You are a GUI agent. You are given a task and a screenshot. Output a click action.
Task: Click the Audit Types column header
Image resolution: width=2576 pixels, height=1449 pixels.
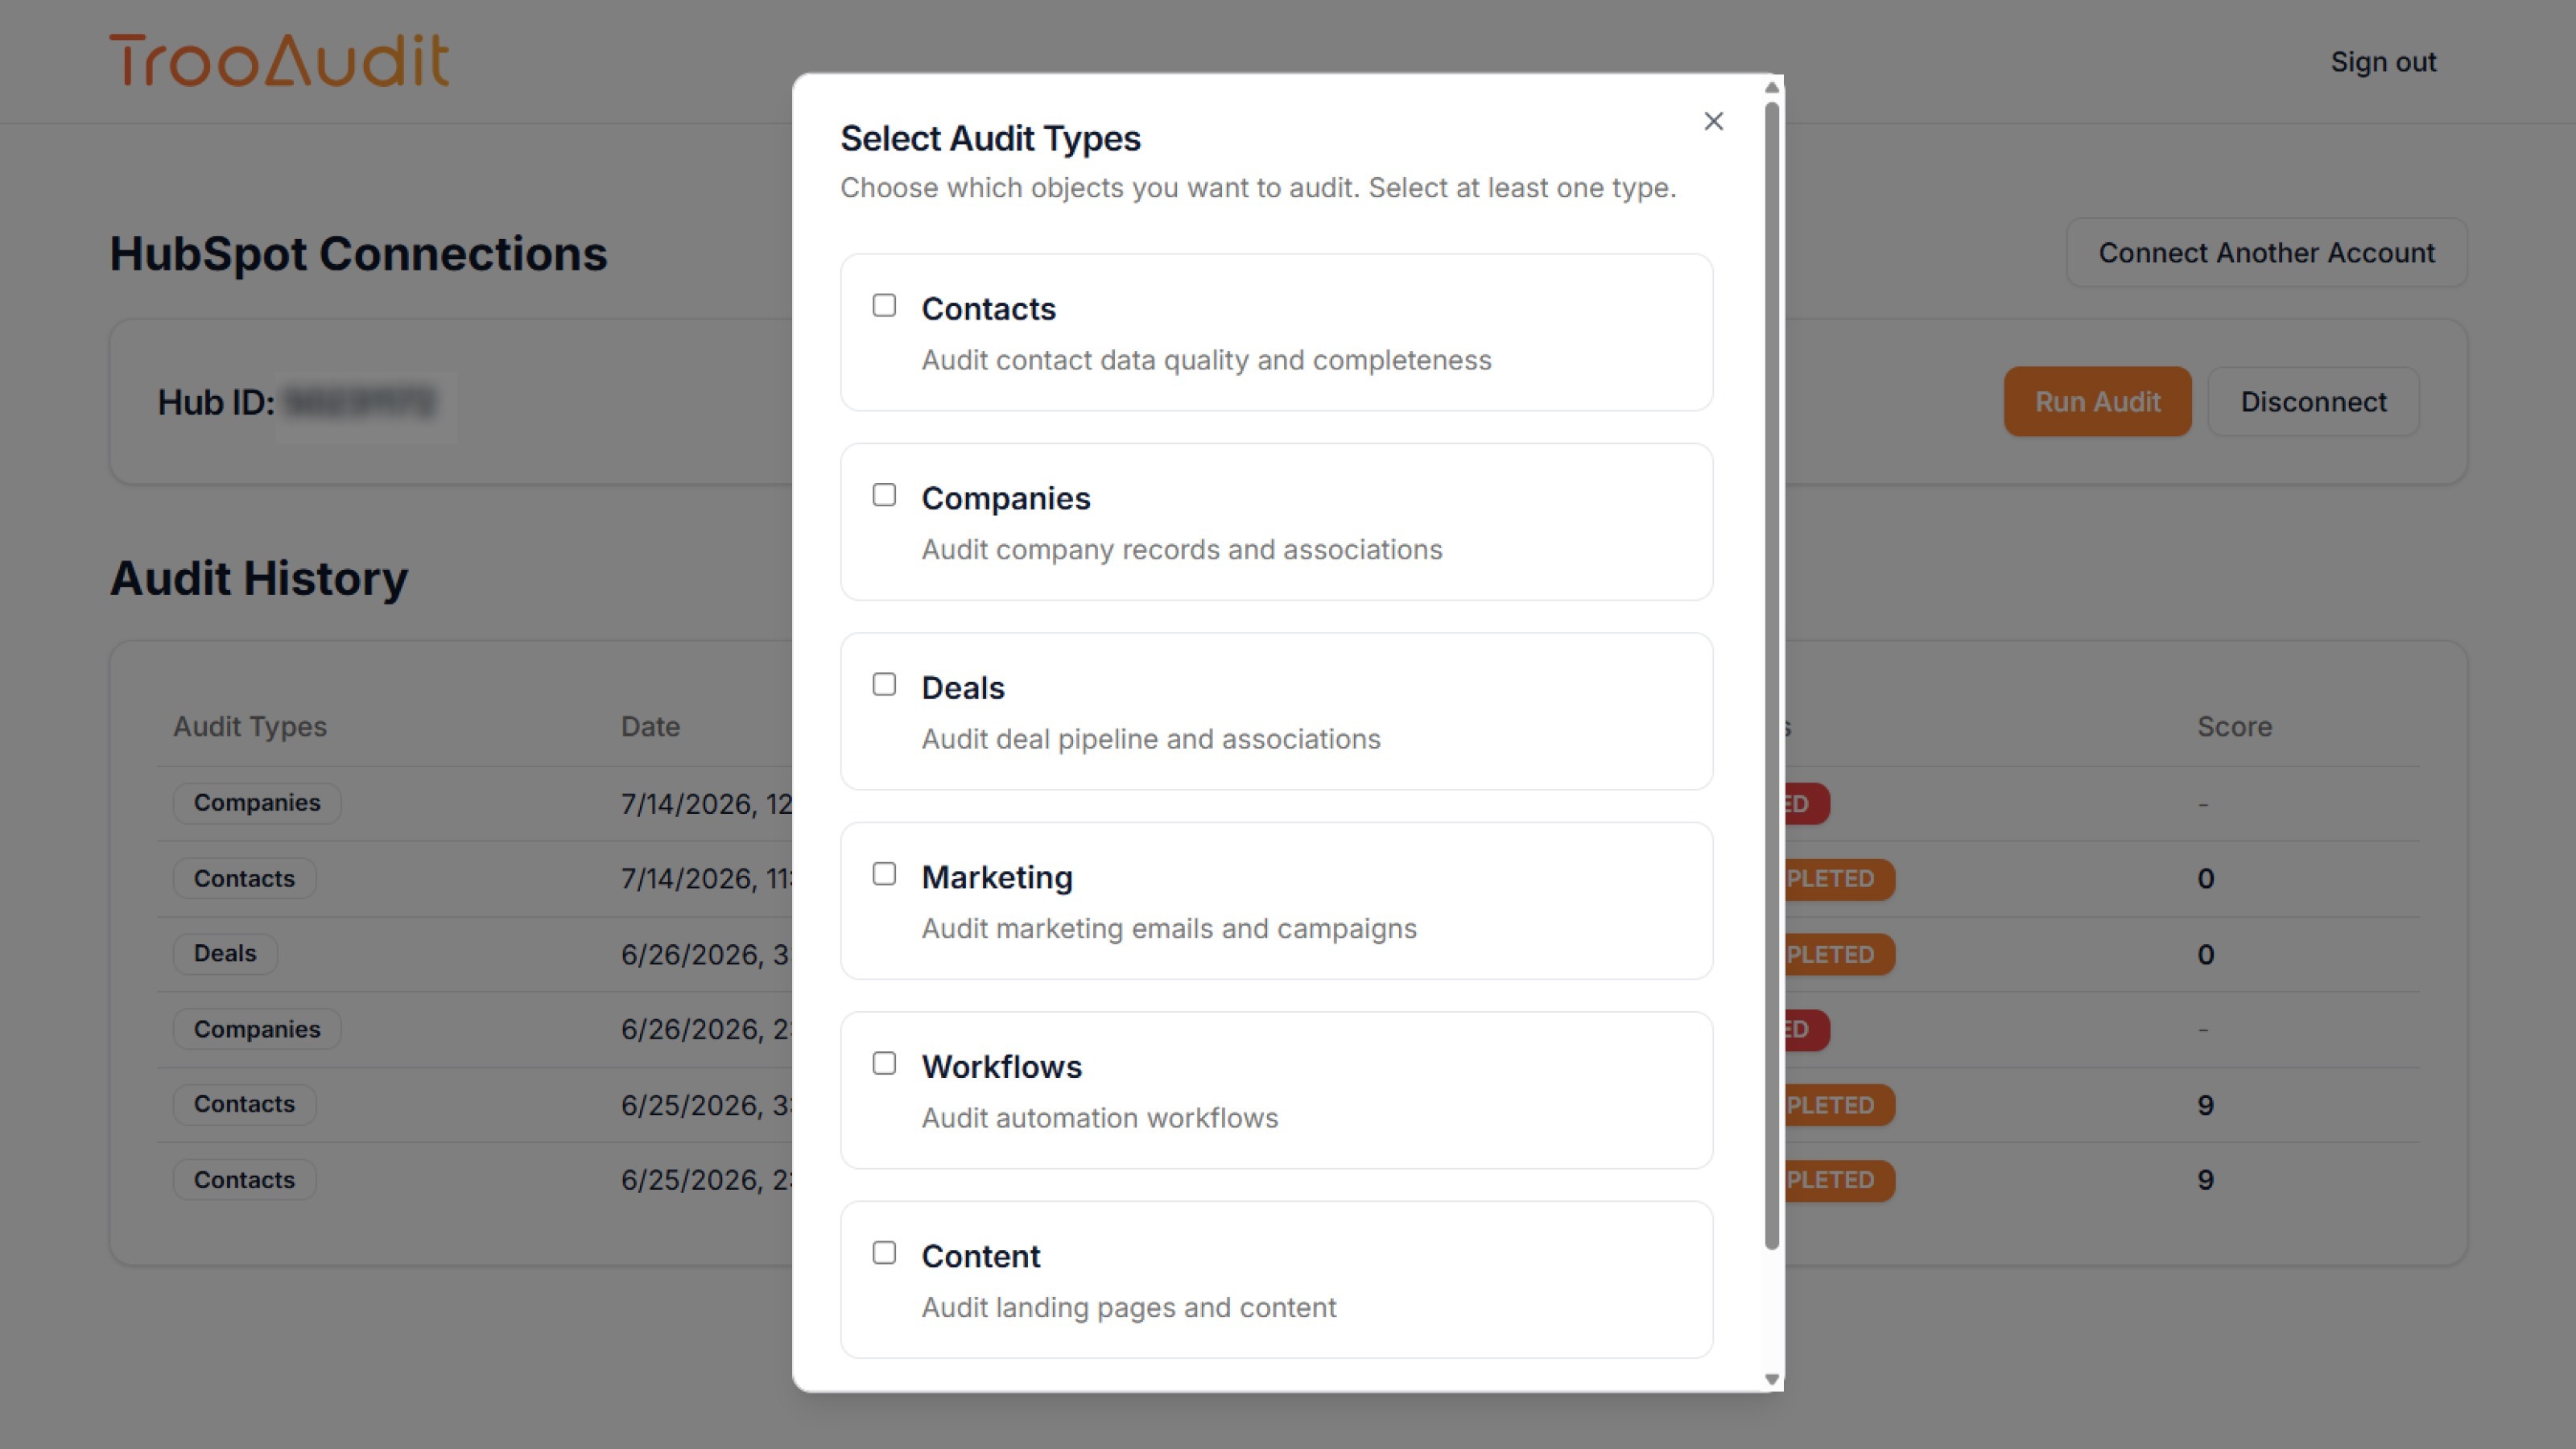coord(250,726)
